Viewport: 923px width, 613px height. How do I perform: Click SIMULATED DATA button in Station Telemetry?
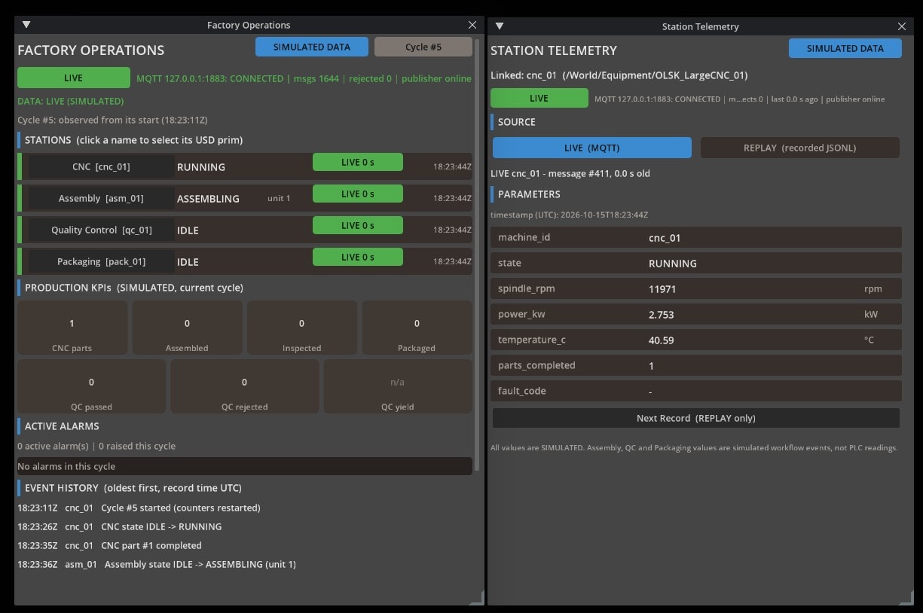pos(845,48)
